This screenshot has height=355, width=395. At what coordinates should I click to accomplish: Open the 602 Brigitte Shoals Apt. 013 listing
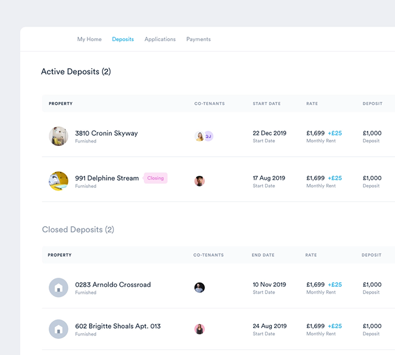coord(118,326)
